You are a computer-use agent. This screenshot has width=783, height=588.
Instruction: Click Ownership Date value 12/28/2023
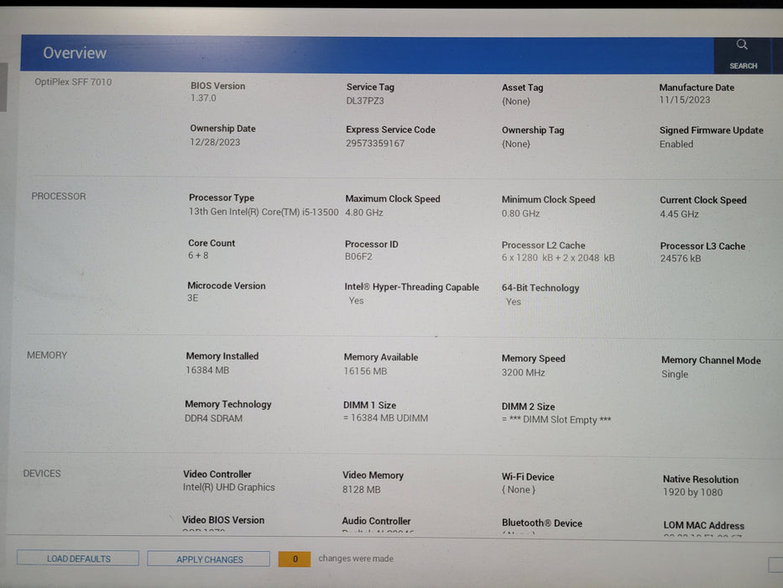pyautogui.click(x=215, y=142)
